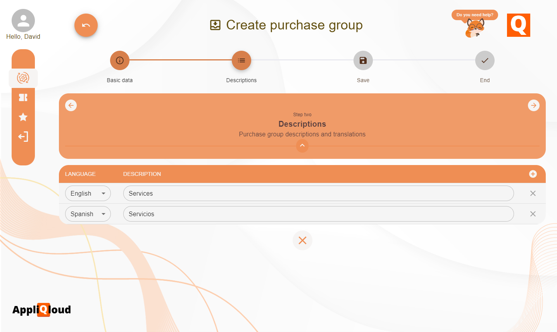This screenshot has height=332, width=557.
Task: Select the modules icon in the sidebar
Action: pos(23,97)
